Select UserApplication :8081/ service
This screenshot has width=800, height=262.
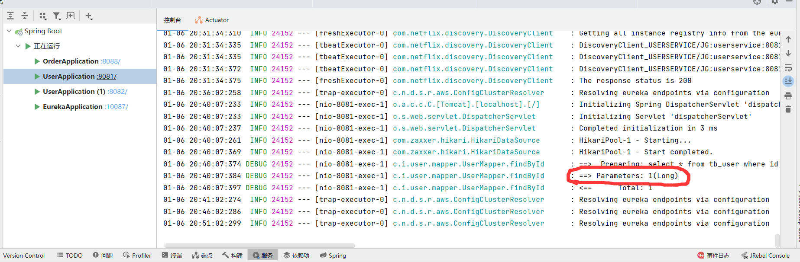click(x=80, y=77)
